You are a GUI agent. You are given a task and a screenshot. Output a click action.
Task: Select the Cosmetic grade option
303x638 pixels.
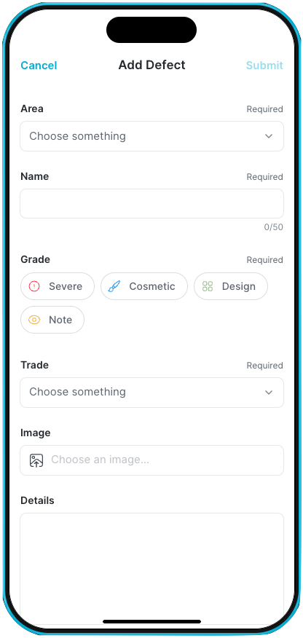tap(144, 286)
